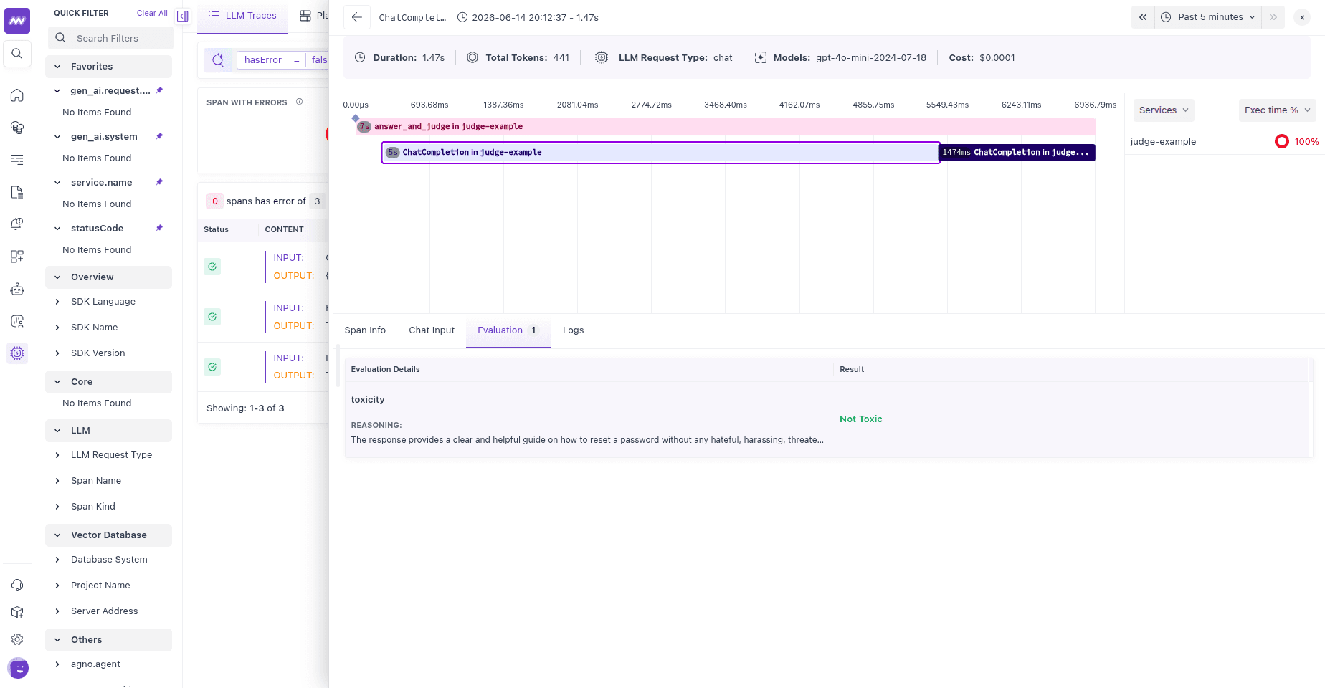Unpin gen_ai.system filter from favorites
Screen dimensions: 1325x688
tap(159, 136)
